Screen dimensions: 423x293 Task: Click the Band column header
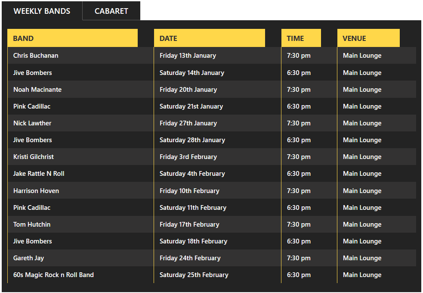pos(72,38)
